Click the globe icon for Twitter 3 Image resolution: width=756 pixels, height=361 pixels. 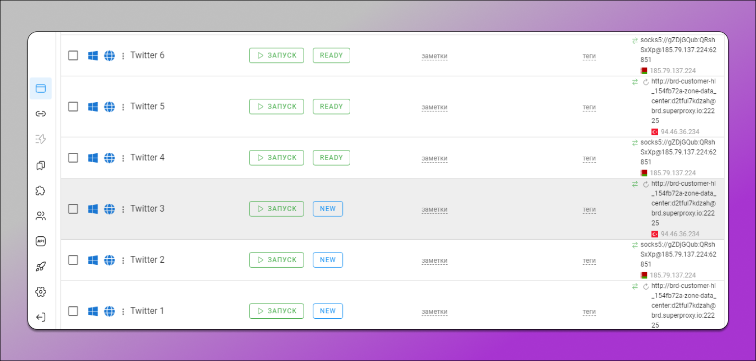110,209
